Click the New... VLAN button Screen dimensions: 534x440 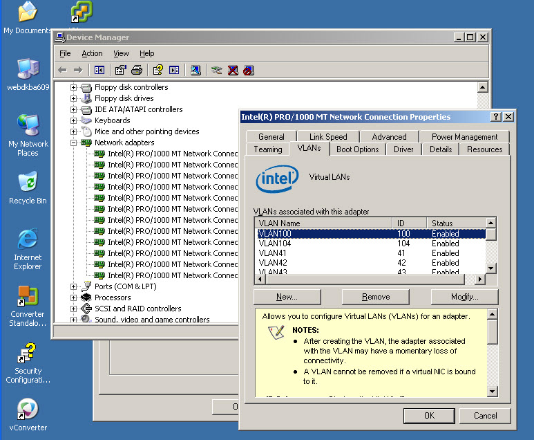coord(287,297)
